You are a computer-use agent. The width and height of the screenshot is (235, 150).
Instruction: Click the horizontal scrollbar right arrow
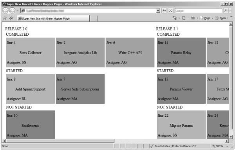(227, 141)
